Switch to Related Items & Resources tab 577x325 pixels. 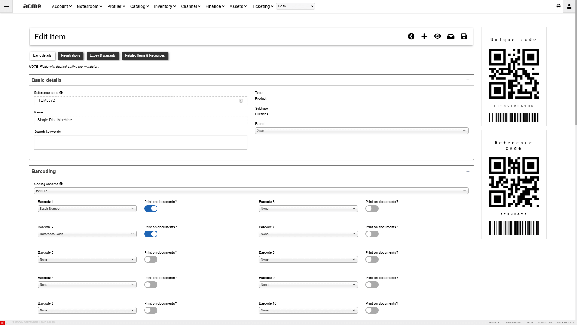(x=145, y=55)
